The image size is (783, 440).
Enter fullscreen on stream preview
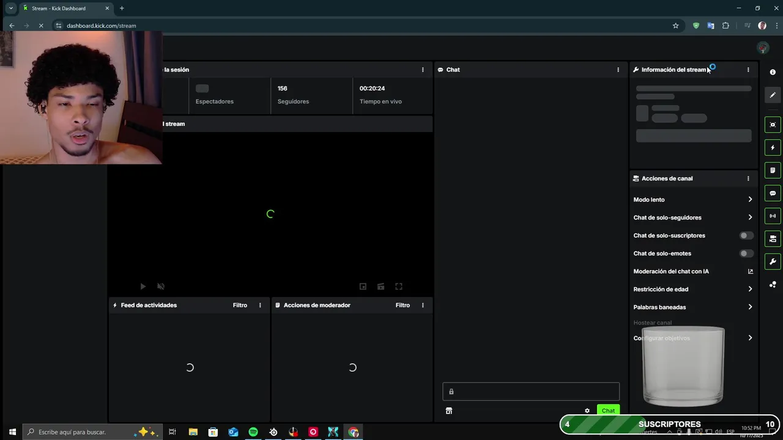[x=399, y=286]
